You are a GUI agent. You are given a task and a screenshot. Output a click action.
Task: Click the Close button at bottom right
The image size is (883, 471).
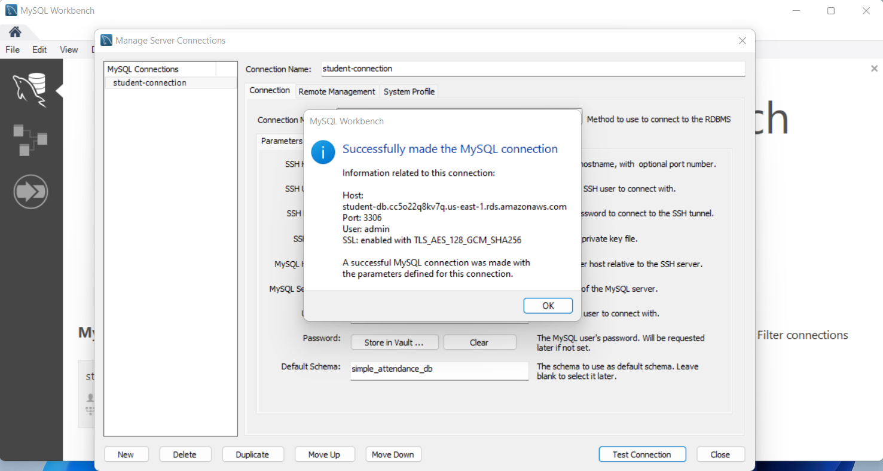[720, 454]
